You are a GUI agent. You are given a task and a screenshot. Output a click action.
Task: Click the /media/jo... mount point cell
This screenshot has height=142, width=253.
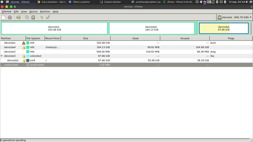coord(52,47)
